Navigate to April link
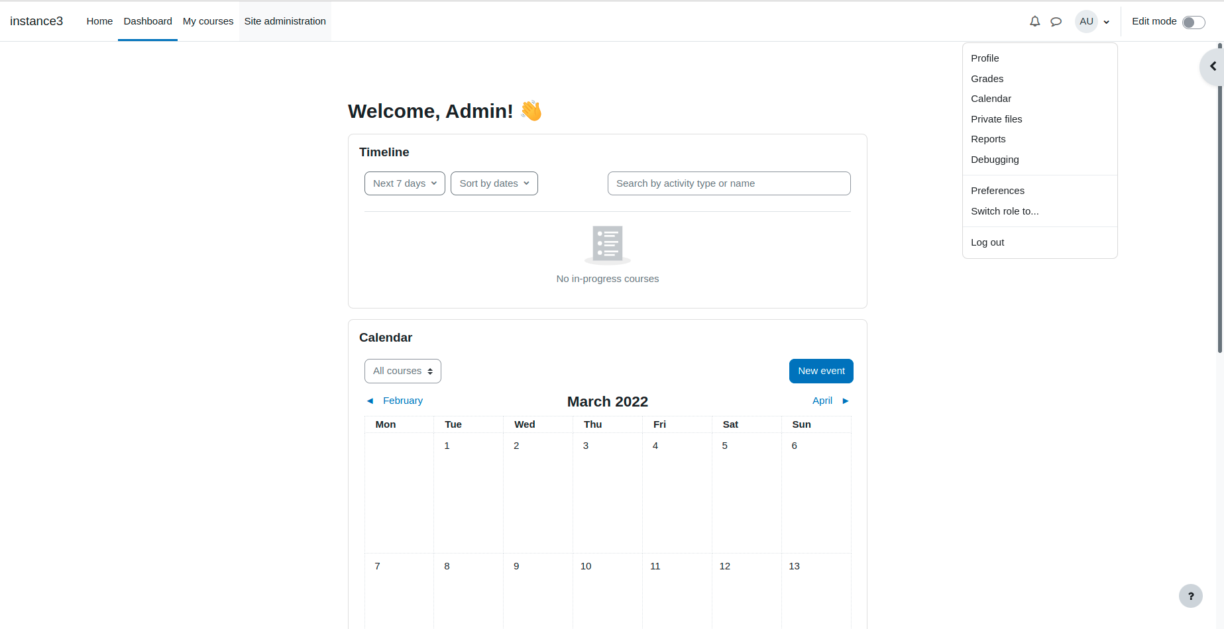Viewport: 1224px width, 629px height. coord(822,401)
